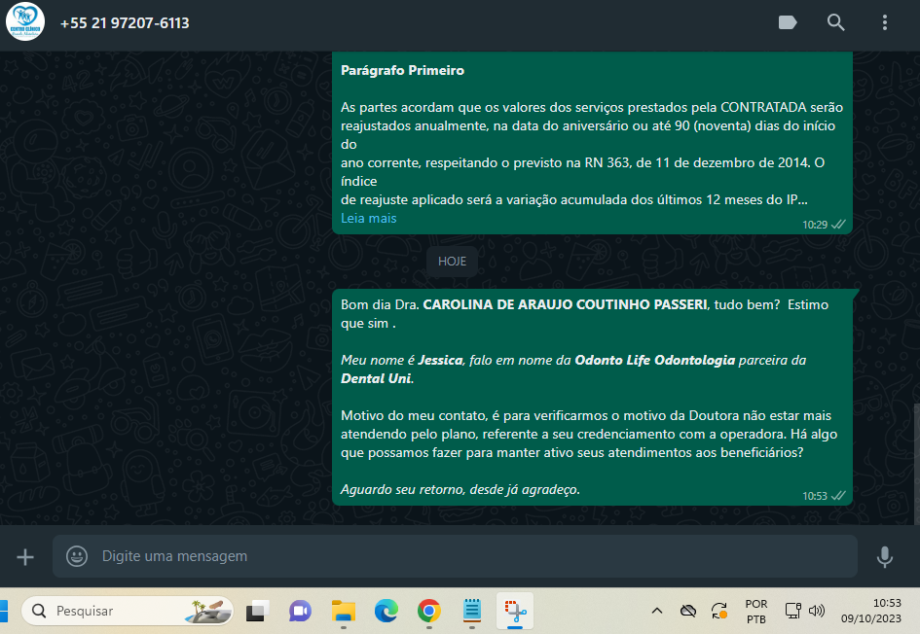
Task: Start voice recording with microphone icon
Action: click(x=885, y=556)
